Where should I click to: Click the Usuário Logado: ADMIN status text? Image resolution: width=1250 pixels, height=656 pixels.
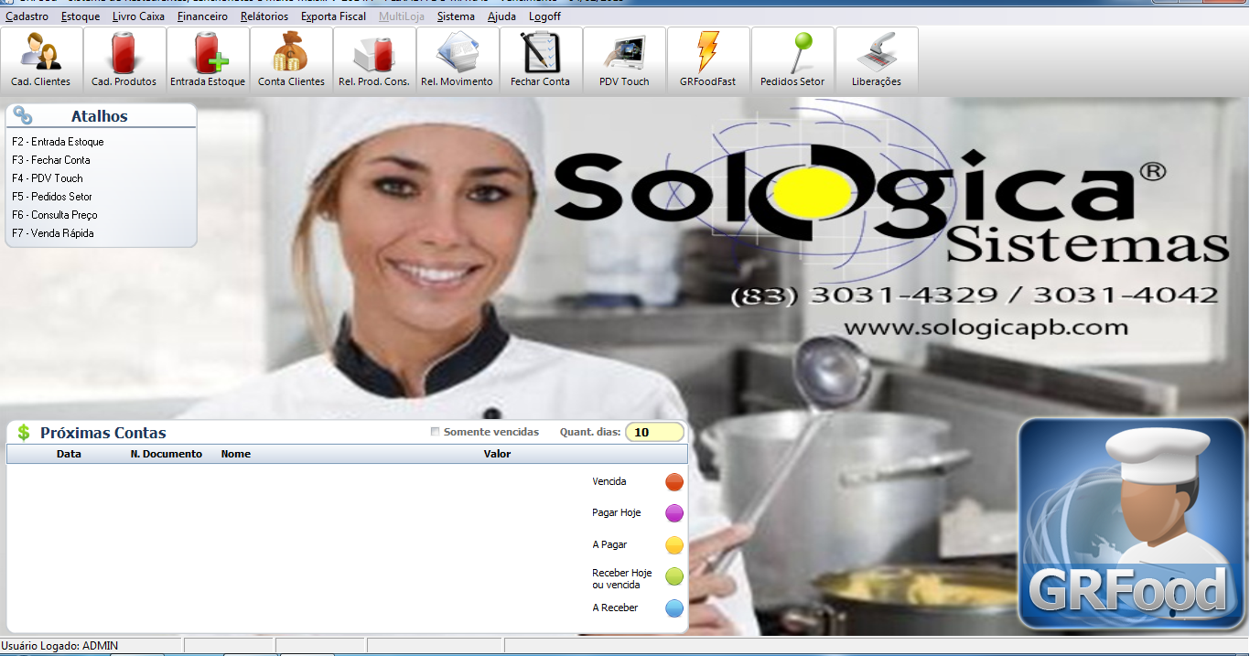pyautogui.click(x=59, y=646)
